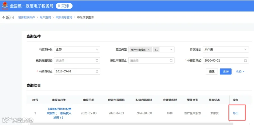The image size is (254, 125).
Task: Expand the 作废标志 dropdown
Action: pyautogui.click(x=226, y=49)
